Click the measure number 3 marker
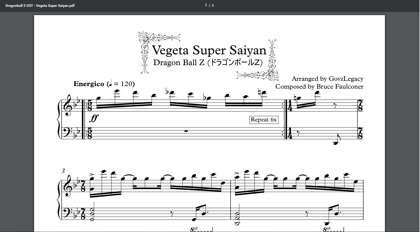The width and height of the screenshot is (420, 232). [x=63, y=171]
